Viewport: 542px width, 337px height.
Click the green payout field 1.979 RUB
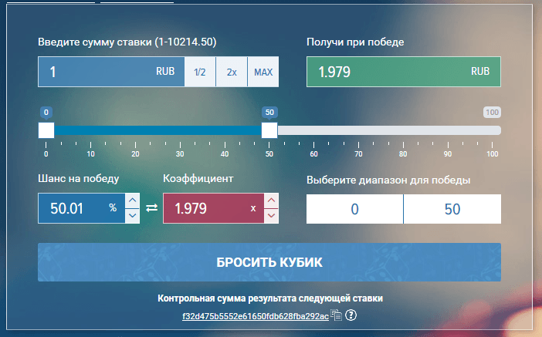403,72
